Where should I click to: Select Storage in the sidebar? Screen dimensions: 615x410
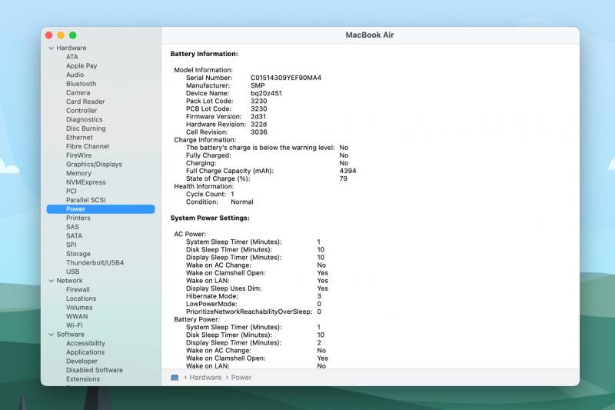[78, 254]
